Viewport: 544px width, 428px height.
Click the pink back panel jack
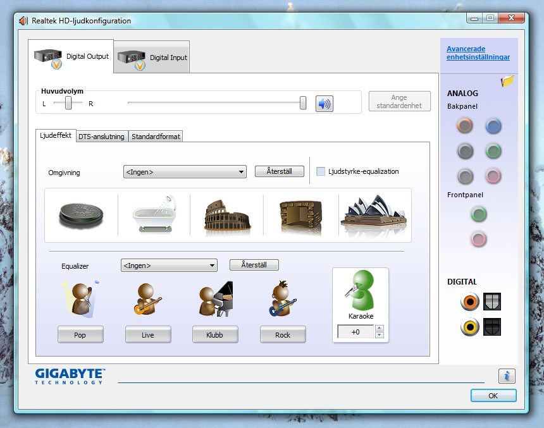pyautogui.click(x=493, y=176)
